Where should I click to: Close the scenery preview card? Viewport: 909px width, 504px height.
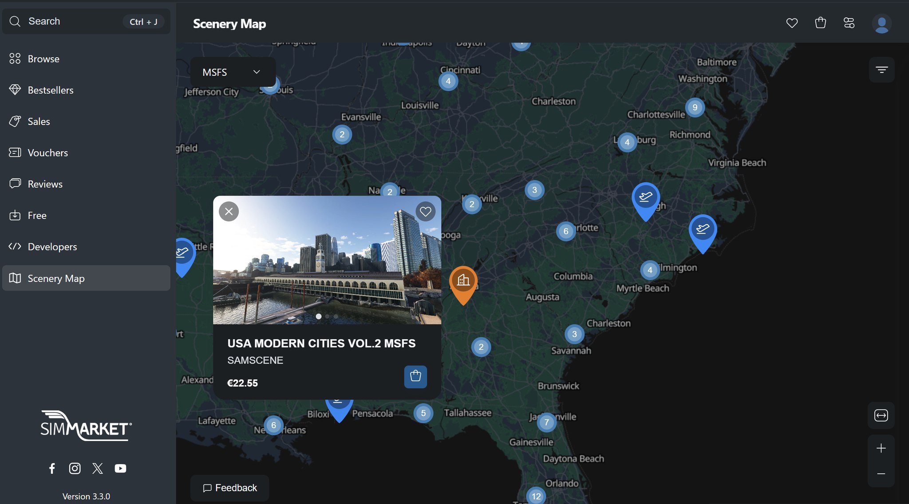(x=229, y=211)
